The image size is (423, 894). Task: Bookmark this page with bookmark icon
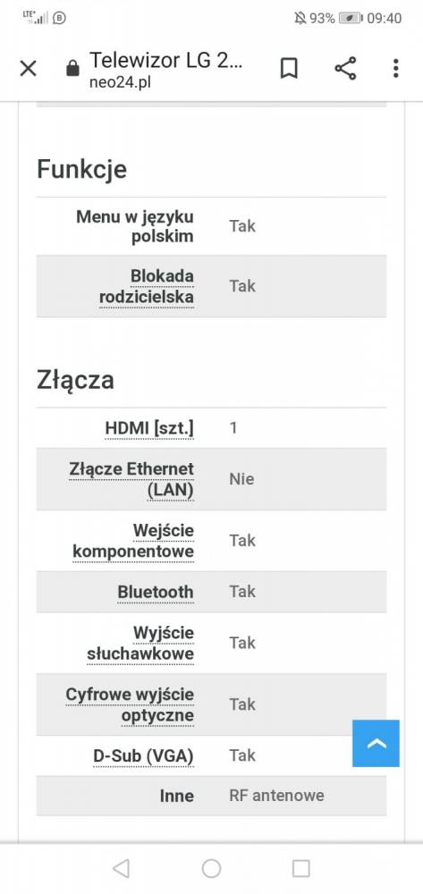[x=289, y=69]
